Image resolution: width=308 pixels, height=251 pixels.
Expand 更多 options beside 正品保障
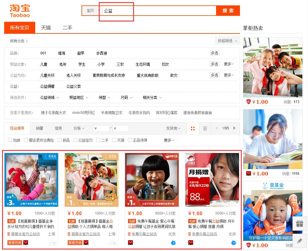(x=169, y=140)
